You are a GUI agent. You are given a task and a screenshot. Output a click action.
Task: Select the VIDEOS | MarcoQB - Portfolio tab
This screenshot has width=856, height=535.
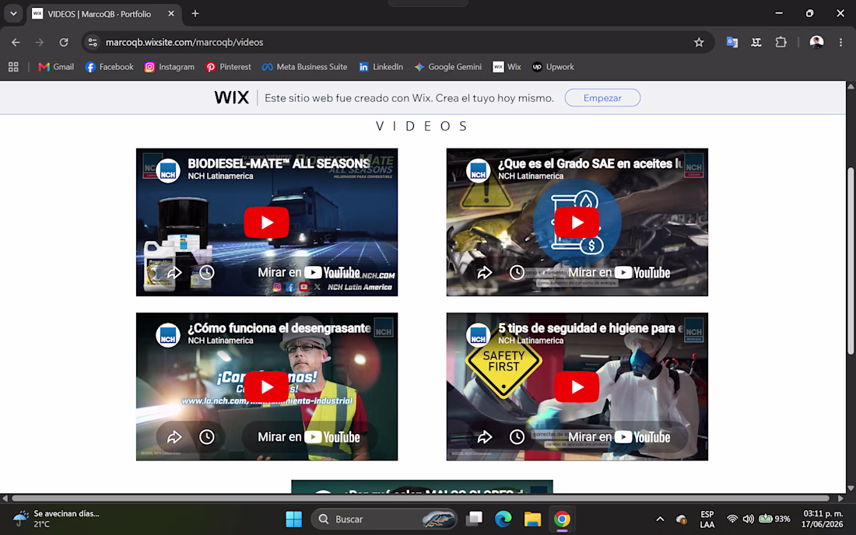click(x=98, y=14)
